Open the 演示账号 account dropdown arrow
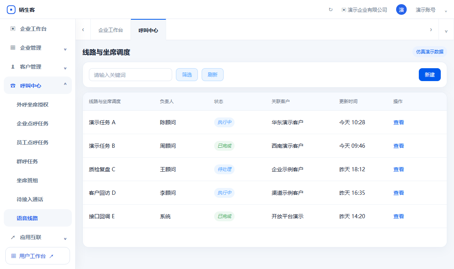 coord(446,11)
